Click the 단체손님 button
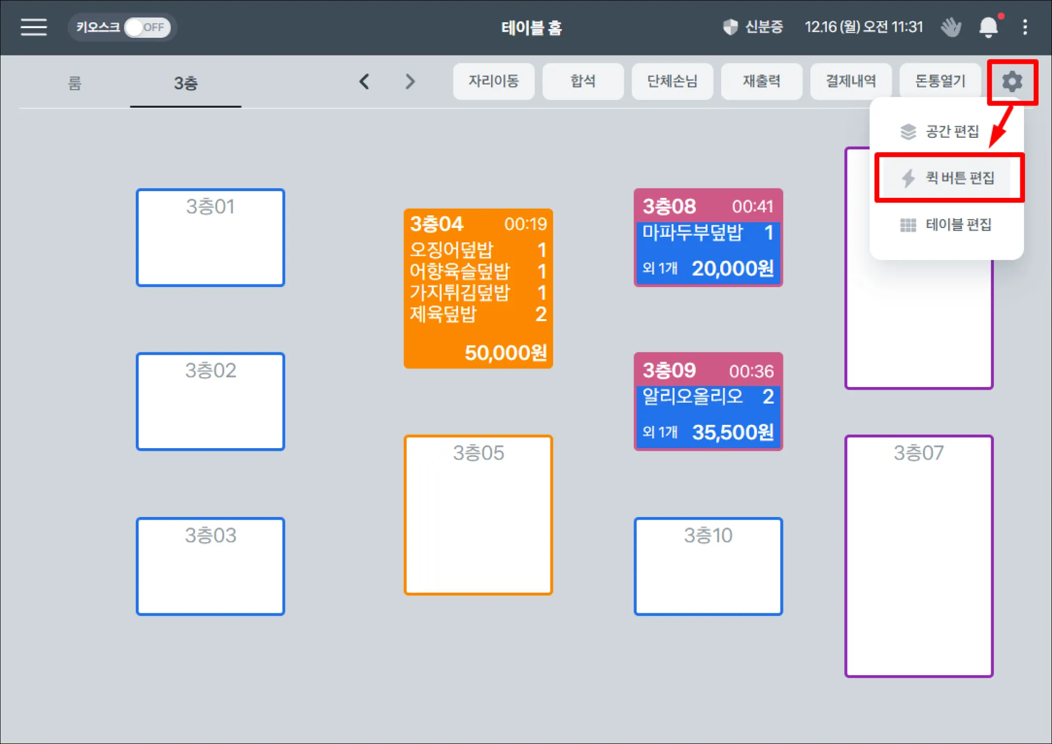This screenshot has width=1052, height=744. 672,81
